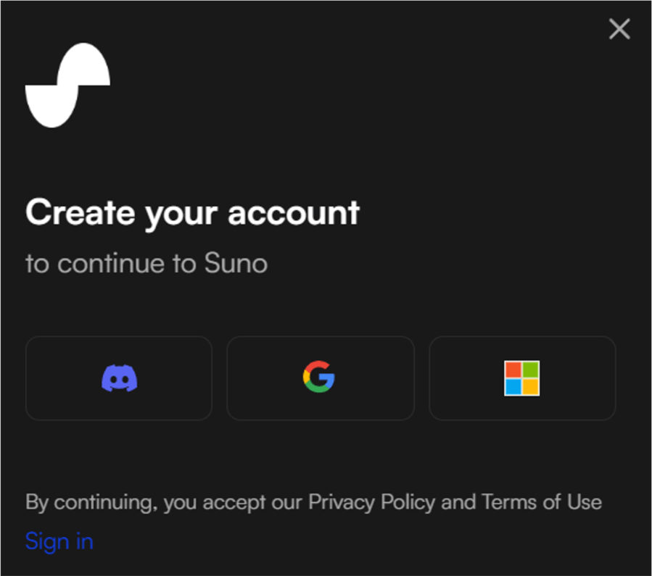Close the Create your account dialog
This screenshot has height=576, width=652.
click(619, 29)
